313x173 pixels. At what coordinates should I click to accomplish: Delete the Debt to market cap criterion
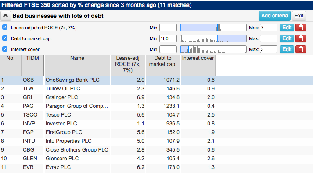click(301, 38)
